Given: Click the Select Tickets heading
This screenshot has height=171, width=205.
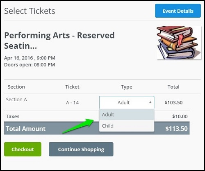Looking at the screenshot, I should click(30, 11).
